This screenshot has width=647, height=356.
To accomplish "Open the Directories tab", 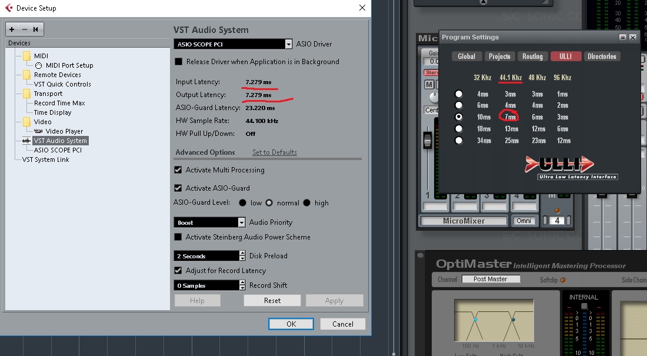I will pyautogui.click(x=602, y=56).
